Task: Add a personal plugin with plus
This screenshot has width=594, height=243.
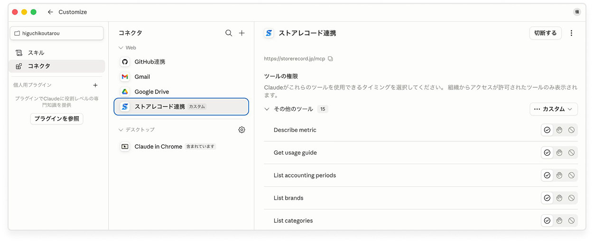Action: pos(95,85)
